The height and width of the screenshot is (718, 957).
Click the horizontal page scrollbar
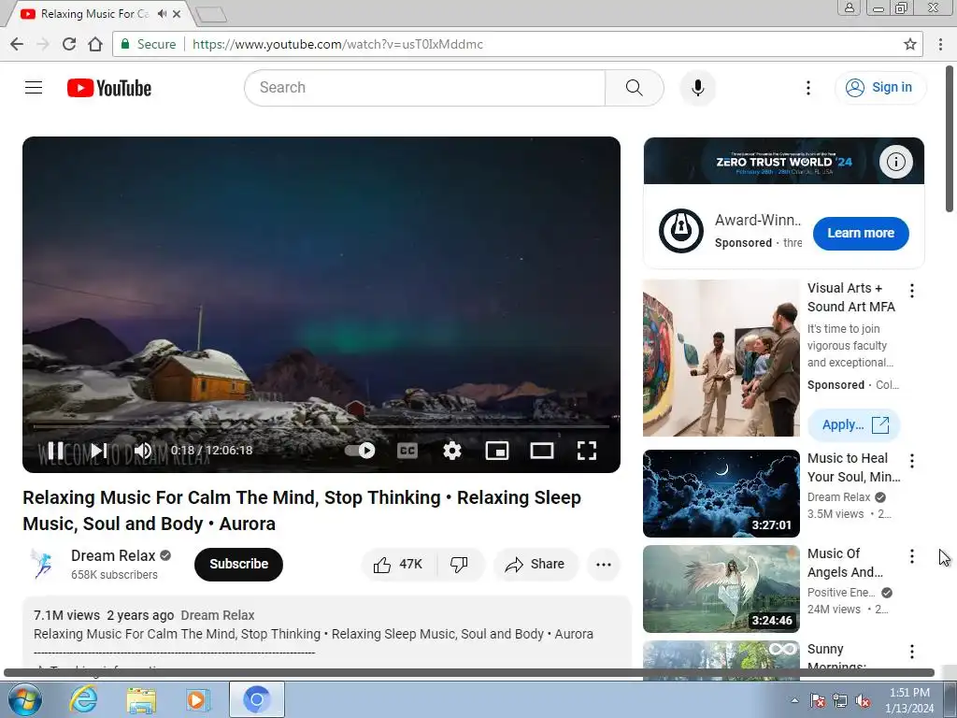469,673
